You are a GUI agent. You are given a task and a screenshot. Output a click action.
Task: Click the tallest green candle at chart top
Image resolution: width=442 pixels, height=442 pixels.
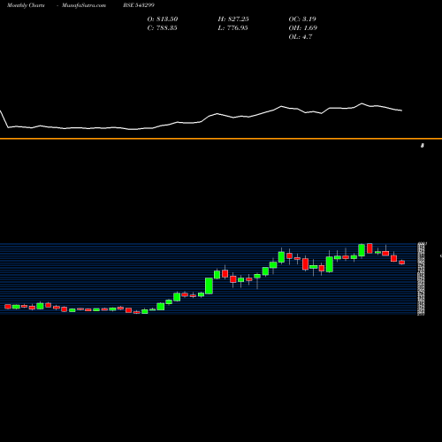tap(362, 250)
